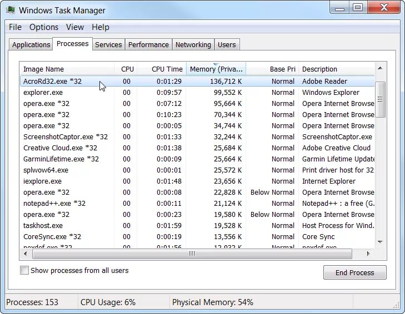Close the Windows Task Manager window

(384, 8)
